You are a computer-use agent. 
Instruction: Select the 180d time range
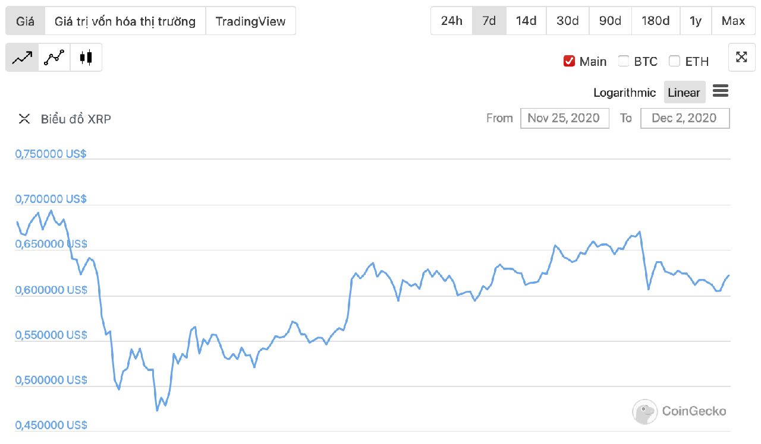pyautogui.click(x=656, y=21)
